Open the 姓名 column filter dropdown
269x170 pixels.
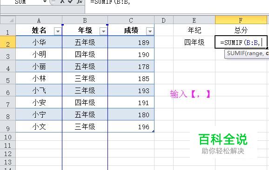point(58,31)
